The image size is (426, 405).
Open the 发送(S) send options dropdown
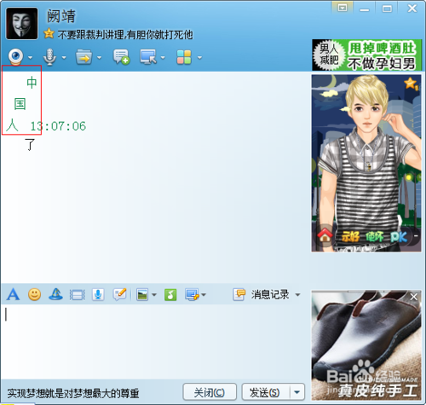(297, 392)
